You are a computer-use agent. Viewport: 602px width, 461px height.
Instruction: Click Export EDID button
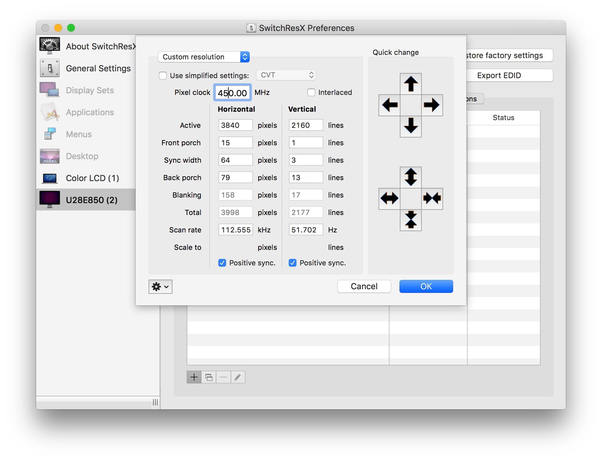510,75
